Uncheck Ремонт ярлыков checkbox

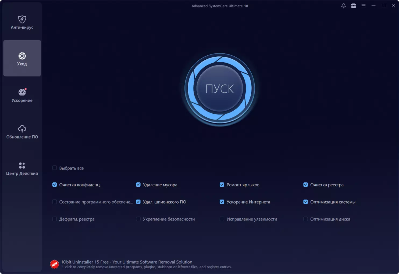(222, 185)
